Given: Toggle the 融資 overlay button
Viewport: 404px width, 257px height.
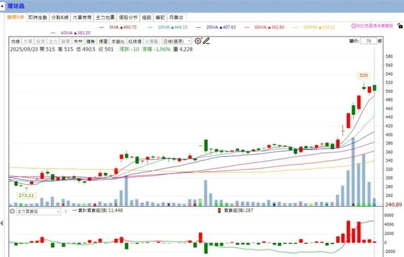Looking at the screenshot, I should [x=66, y=41].
